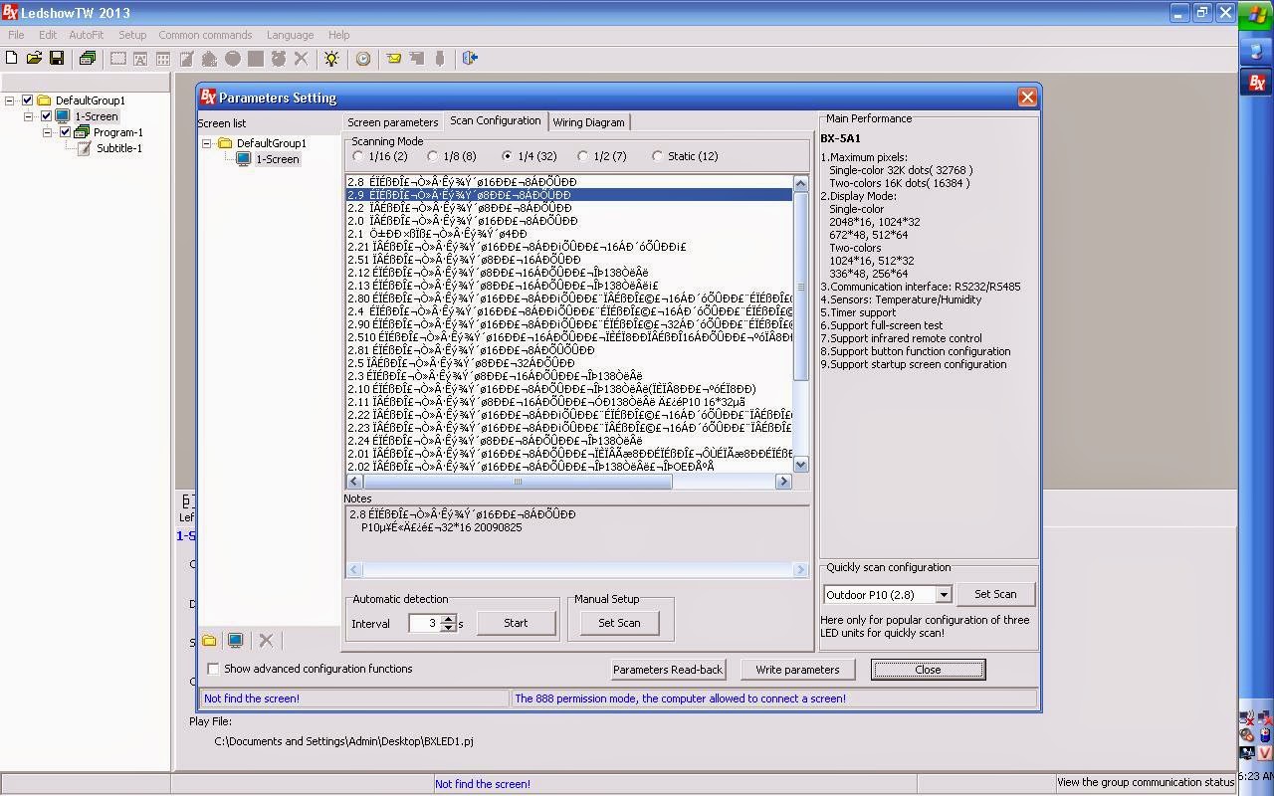Click the dashed-rectangle region toolbar icon
The image size is (1274, 796).
(117, 59)
